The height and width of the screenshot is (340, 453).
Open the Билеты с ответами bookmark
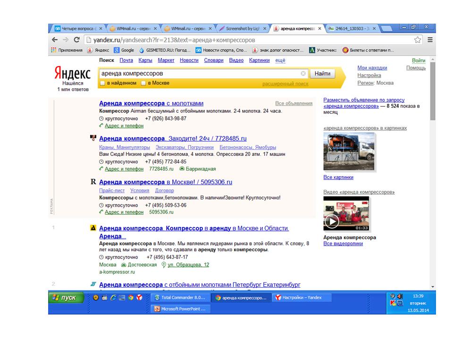[368, 50]
